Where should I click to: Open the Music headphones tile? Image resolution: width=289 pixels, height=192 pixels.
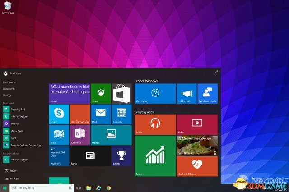[155, 125]
